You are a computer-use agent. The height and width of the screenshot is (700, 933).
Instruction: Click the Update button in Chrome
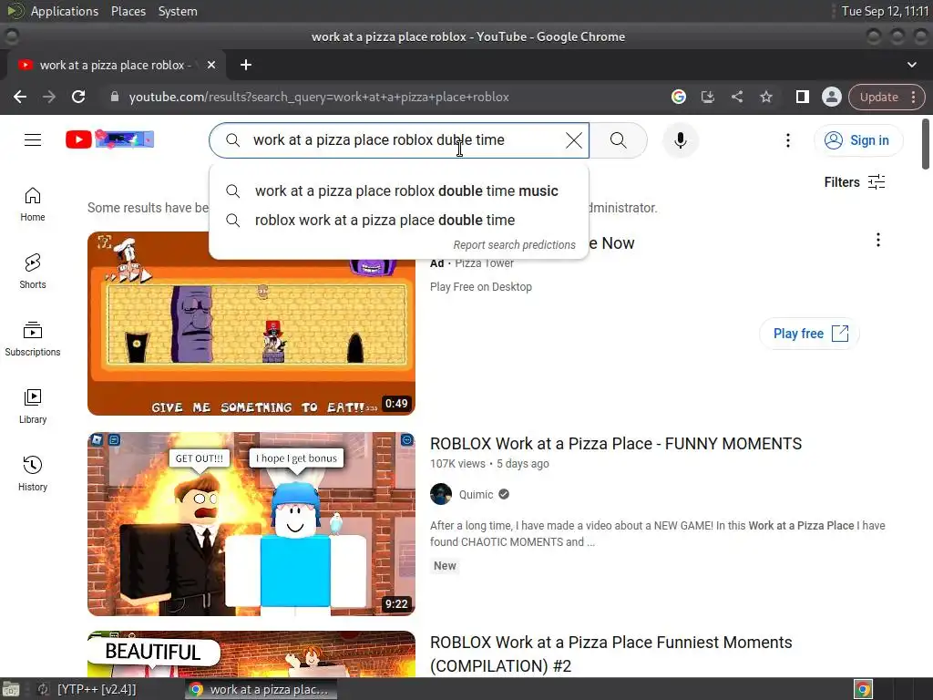click(x=886, y=97)
